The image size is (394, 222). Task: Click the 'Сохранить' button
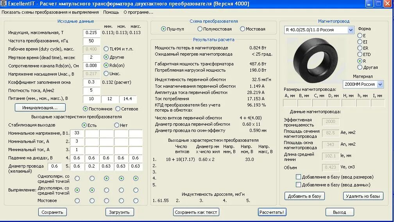click(52, 212)
